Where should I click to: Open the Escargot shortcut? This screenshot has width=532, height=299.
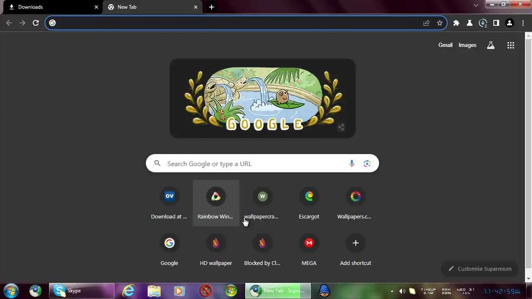point(309,203)
